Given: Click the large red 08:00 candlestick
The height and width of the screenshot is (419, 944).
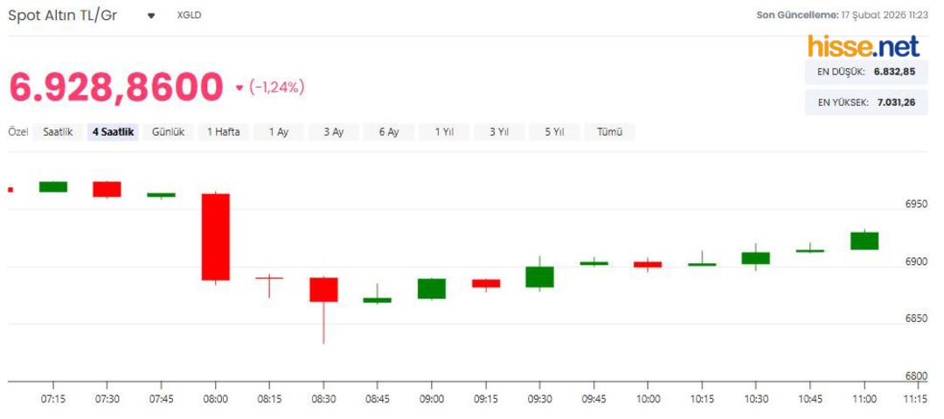Looking at the screenshot, I should point(216,236).
